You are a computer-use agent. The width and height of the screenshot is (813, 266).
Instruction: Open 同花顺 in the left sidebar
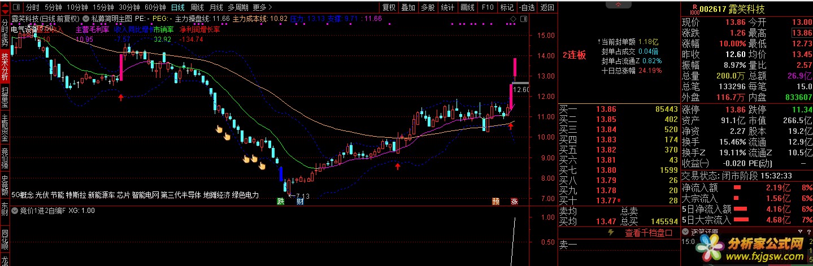click(x=5, y=238)
